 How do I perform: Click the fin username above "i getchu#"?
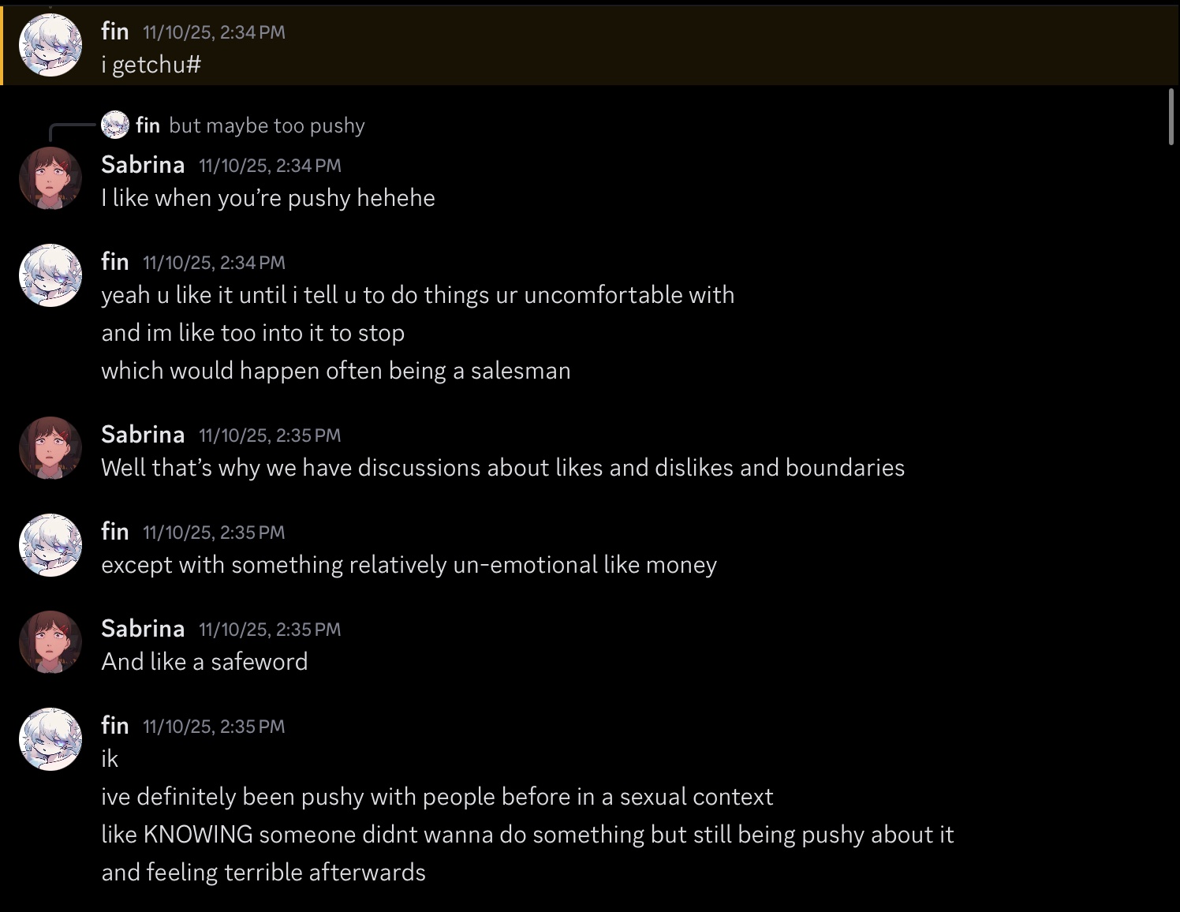tap(115, 32)
